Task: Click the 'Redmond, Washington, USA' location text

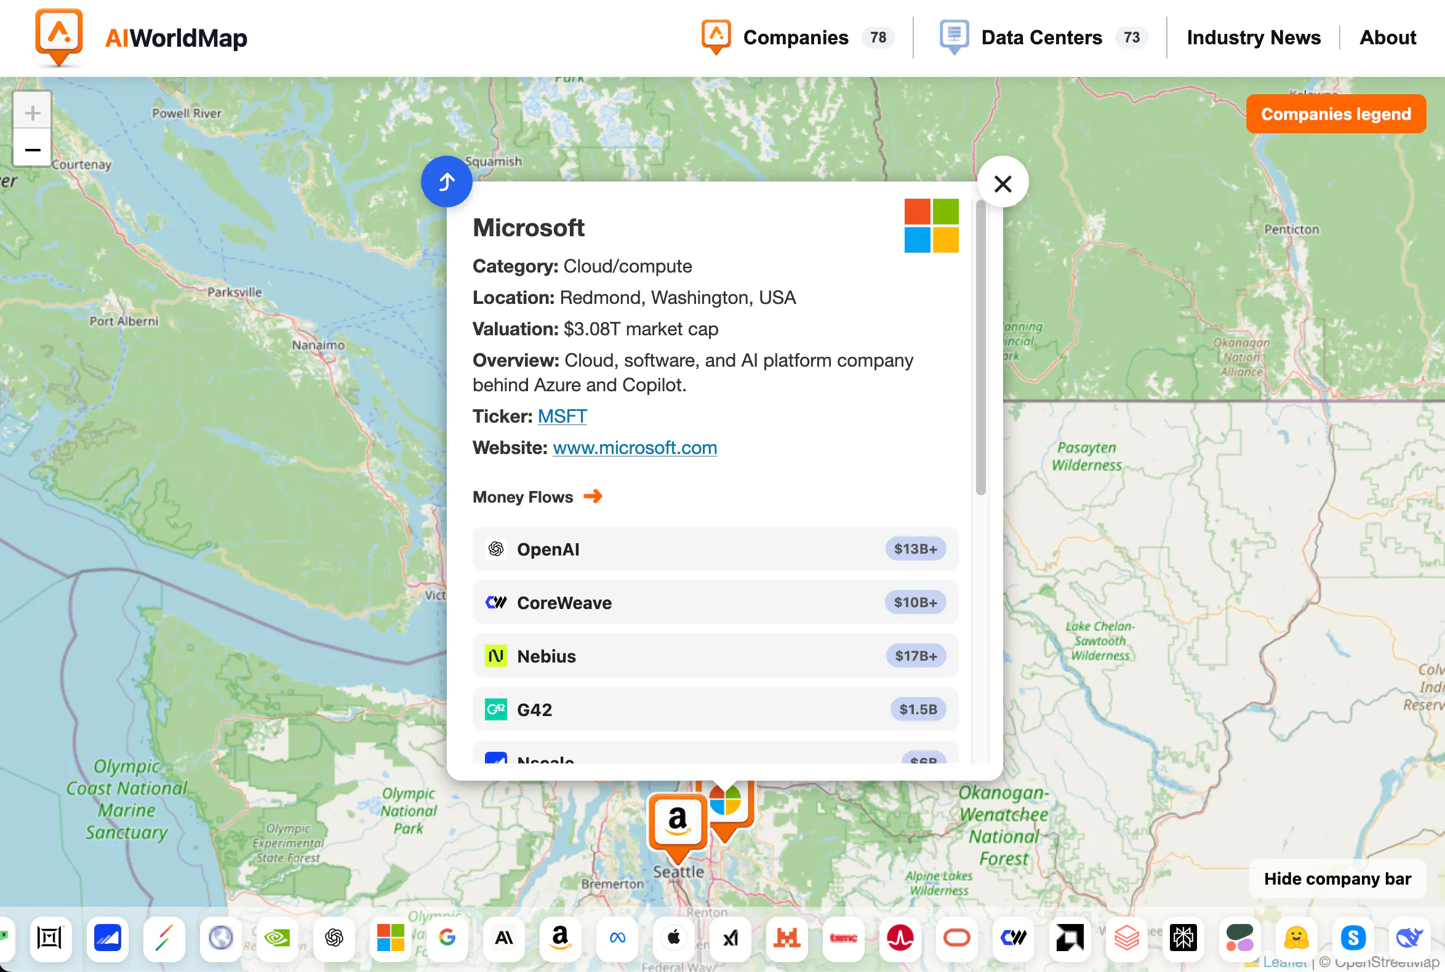Action: pos(678,298)
